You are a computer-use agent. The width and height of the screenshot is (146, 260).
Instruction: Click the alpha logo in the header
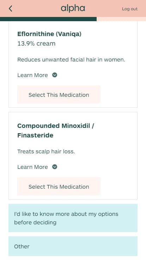(x=73, y=8)
